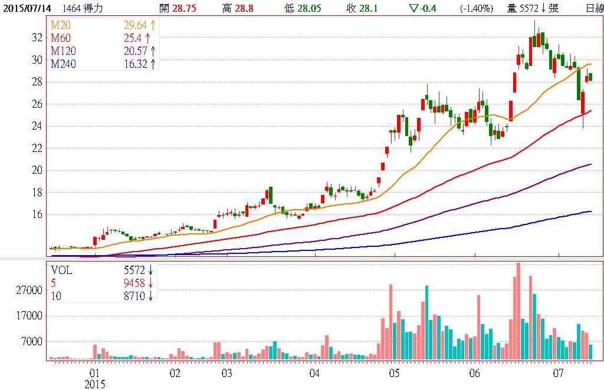Click the 日線 daily chart label
Screen dimensions: 604x390
pyautogui.click(x=592, y=9)
